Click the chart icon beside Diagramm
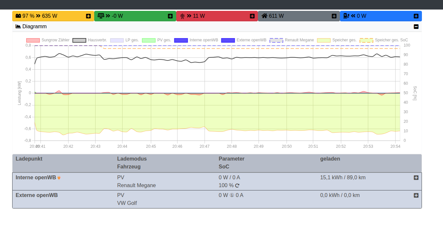Screen dimensions: 443x241 [x=18, y=26]
